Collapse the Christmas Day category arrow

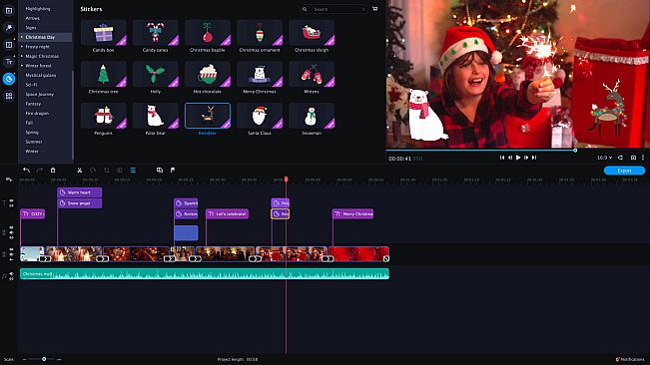(x=22, y=37)
